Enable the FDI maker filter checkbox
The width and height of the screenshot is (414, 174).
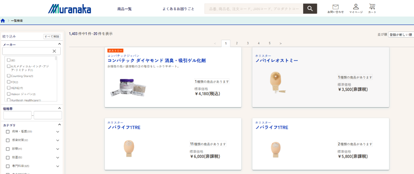pos(8,82)
